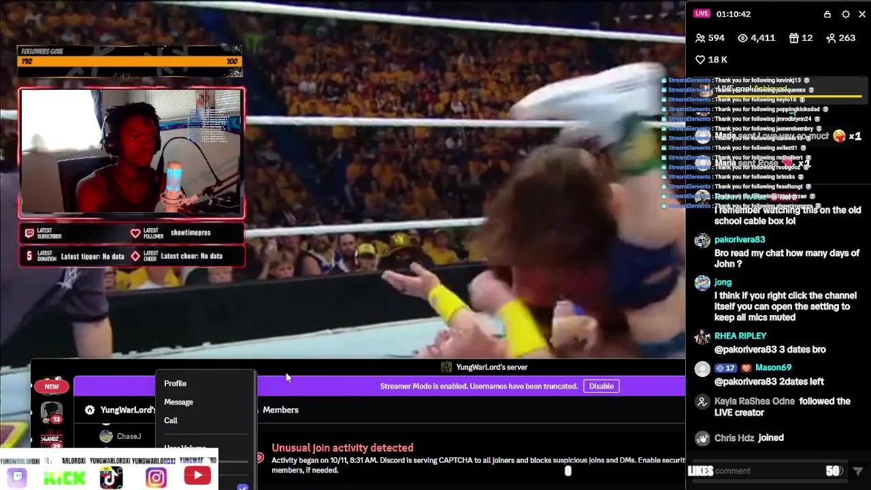Click the send comment arrow icon

pyautogui.click(x=857, y=471)
